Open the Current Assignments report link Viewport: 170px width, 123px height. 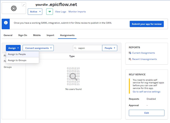(x=143, y=53)
